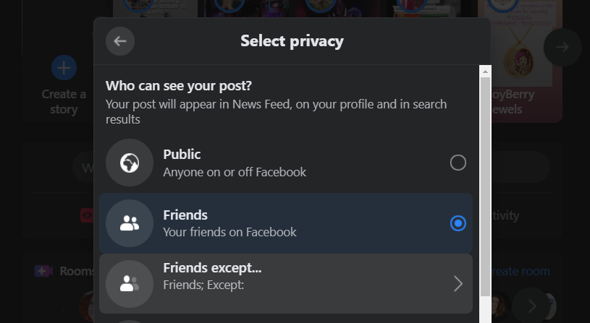
Task: Select the Friends radio button
Action: pos(458,223)
